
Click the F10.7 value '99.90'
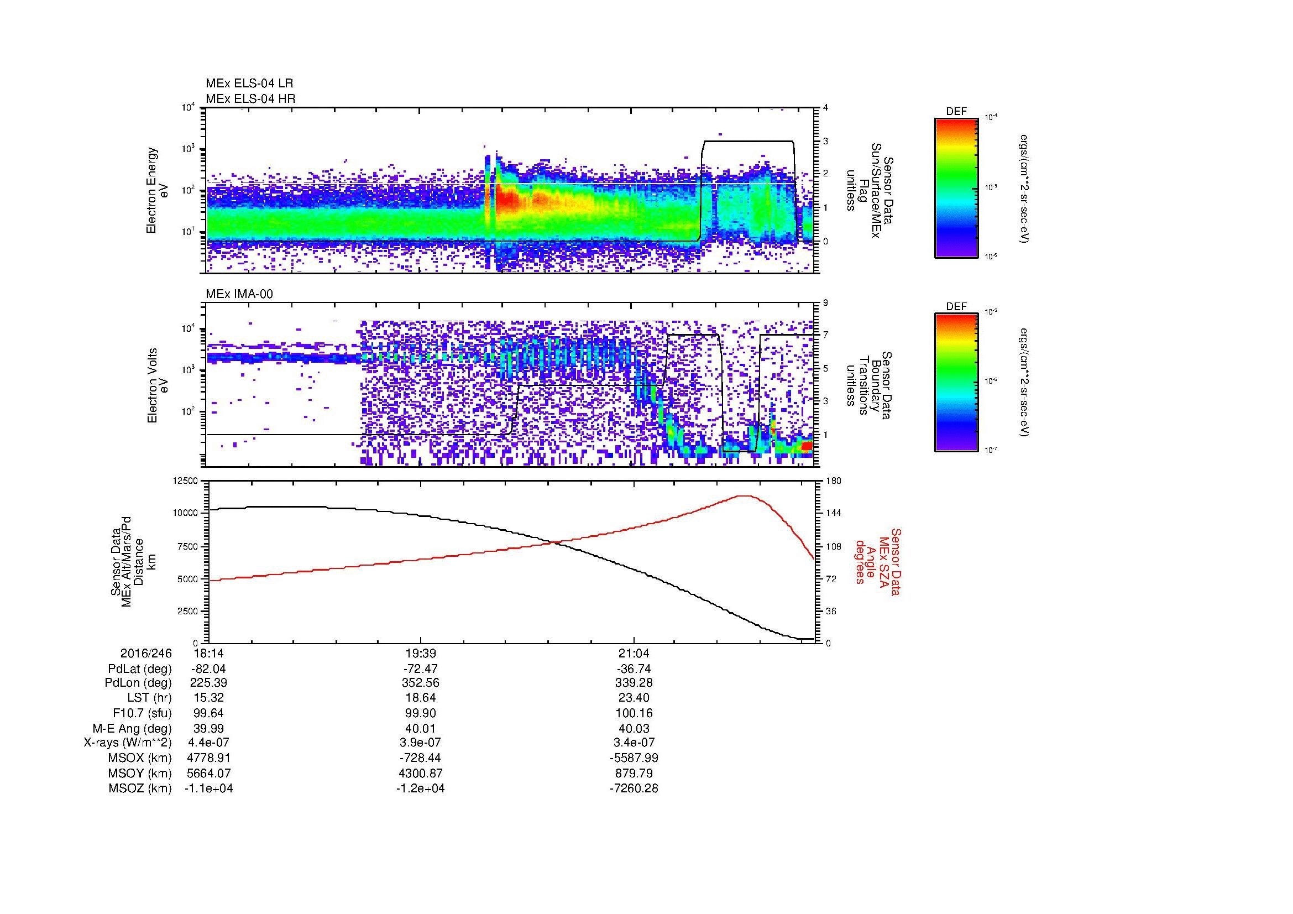(421, 713)
